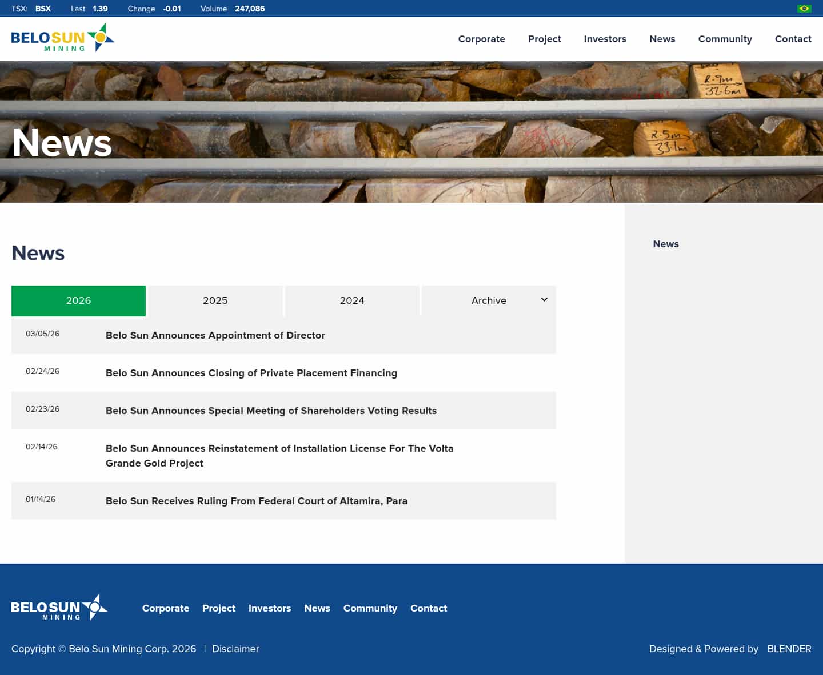Switch to the 2025 news tab
Viewport: 823px width, 675px height.
tap(215, 300)
